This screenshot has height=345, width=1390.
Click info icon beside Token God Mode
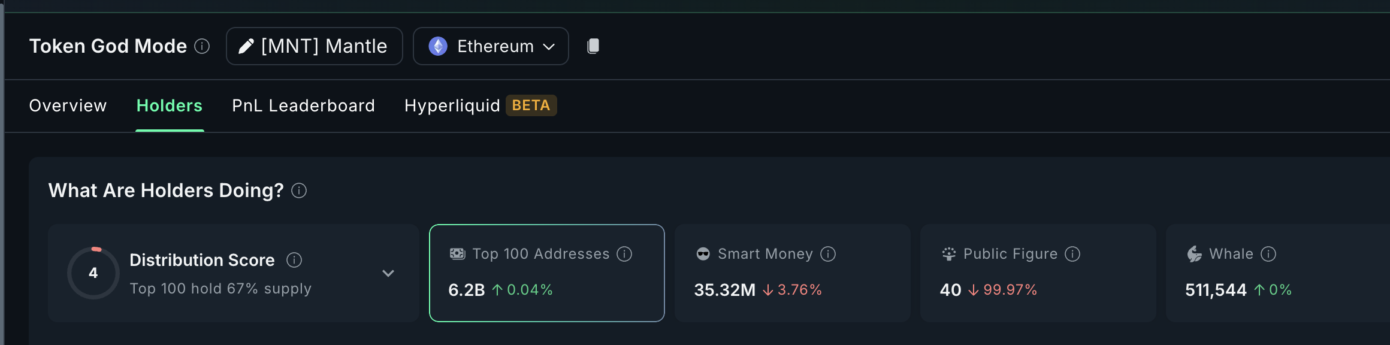point(203,46)
